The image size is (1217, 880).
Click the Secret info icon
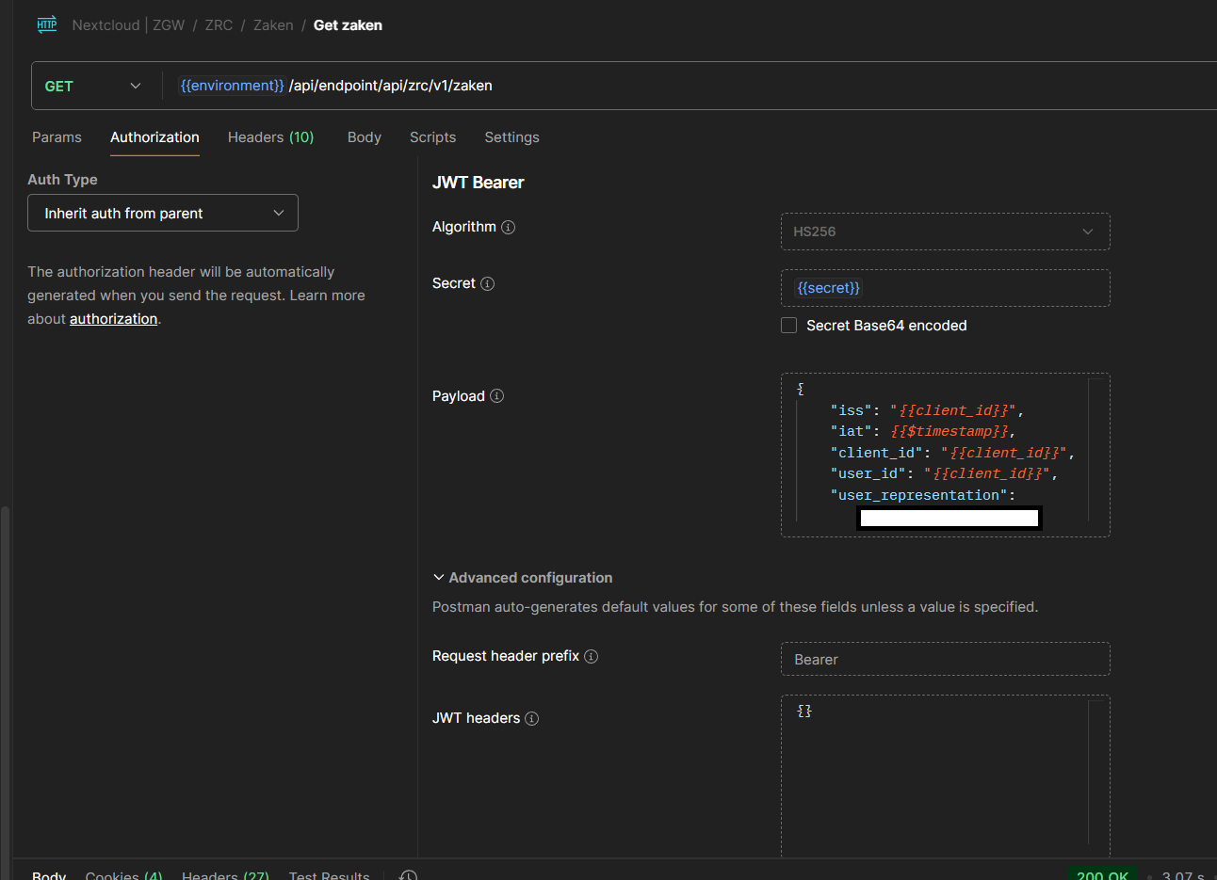point(488,283)
